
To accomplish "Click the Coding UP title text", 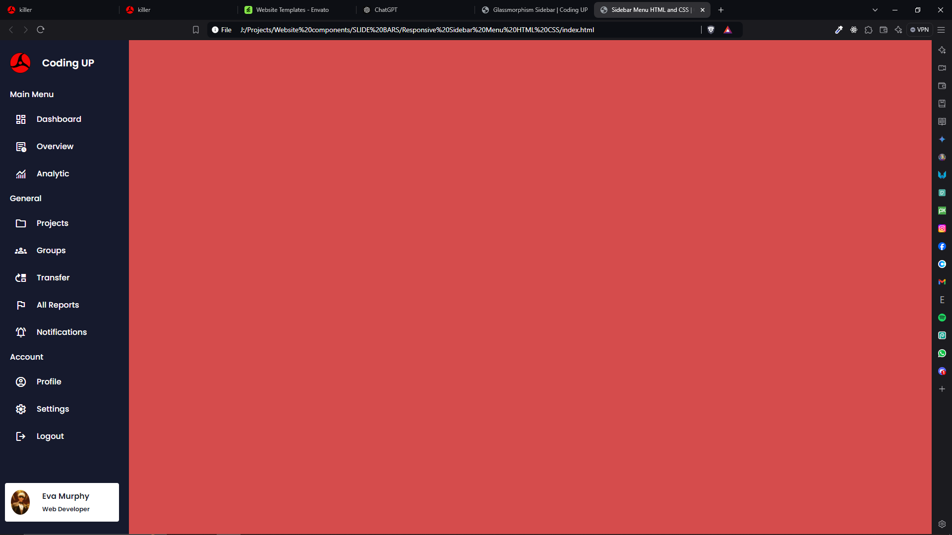I will point(68,63).
